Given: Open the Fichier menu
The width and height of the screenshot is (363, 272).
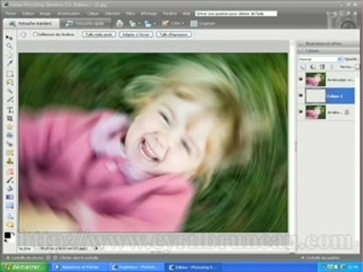Looking at the screenshot, I should click(11, 14).
